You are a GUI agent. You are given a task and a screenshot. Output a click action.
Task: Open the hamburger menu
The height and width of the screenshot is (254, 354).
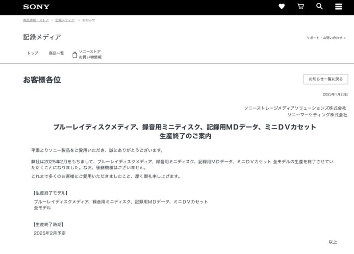click(x=338, y=7)
